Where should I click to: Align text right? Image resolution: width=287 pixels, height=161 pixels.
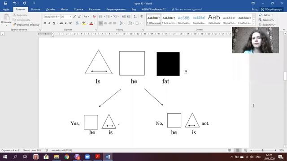click(x=110, y=23)
